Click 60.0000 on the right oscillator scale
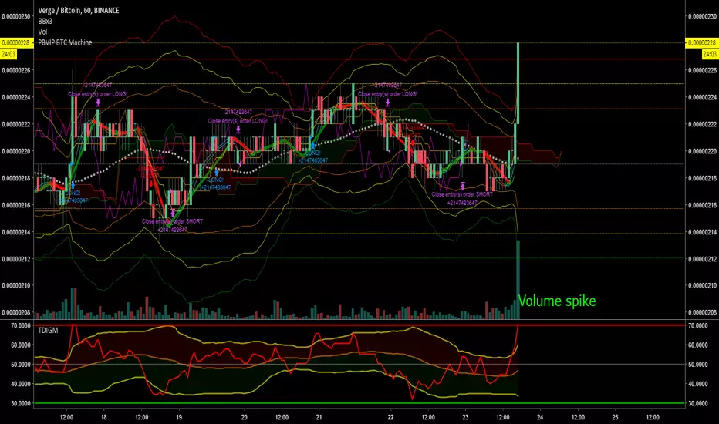The height and width of the screenshot is (424, 719). point(698,345)
